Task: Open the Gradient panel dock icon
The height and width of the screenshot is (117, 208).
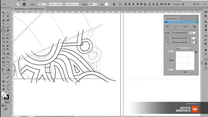Action: click(206, 40)
